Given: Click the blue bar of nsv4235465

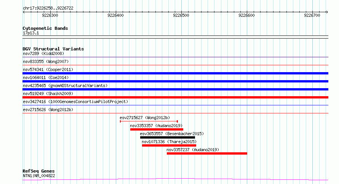Looking at the screenshot, I should (x=175, y=89).
